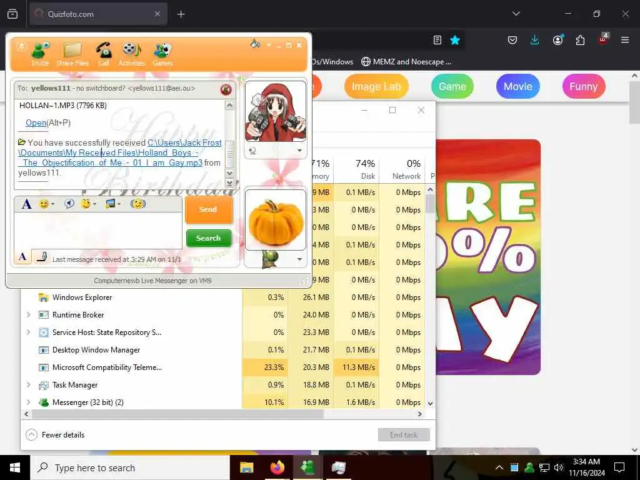Image resolution: width=640 pixels, height=480 pixels.
Task: Send a nudge with the shaking smiley
Action: click(x=138, y=203)
